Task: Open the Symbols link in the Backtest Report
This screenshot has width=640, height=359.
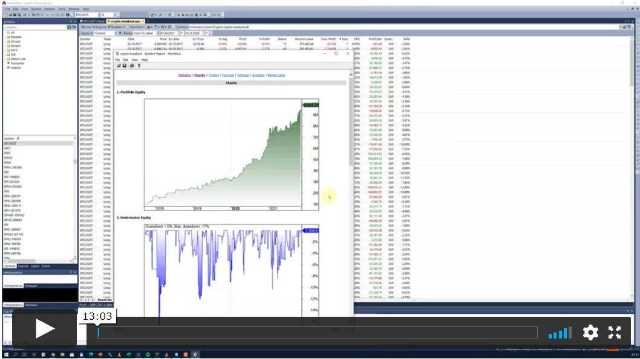Action: pos(258,75)
